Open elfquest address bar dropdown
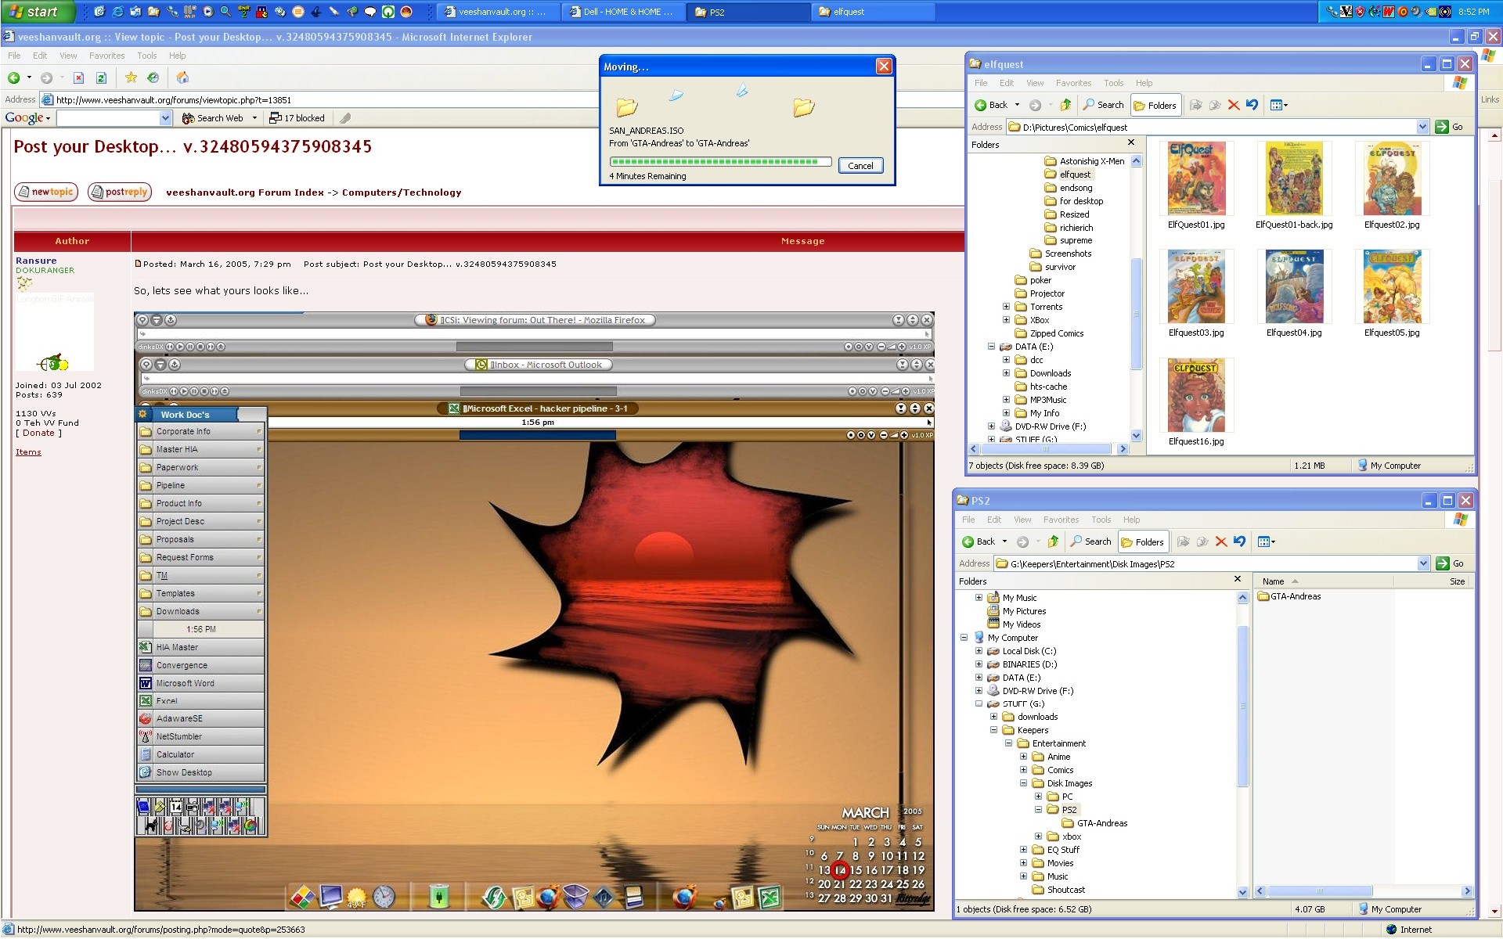1503x939 pixels. click(x=1423, y=127)
